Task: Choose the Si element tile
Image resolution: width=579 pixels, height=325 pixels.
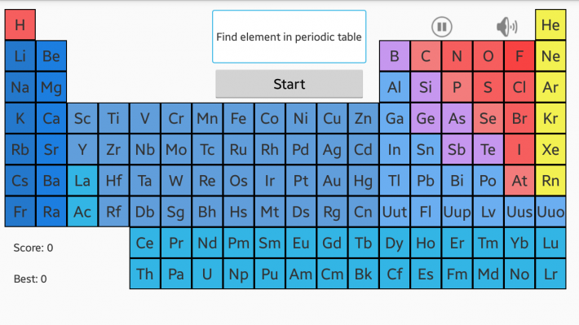Action: coord(426,87)
